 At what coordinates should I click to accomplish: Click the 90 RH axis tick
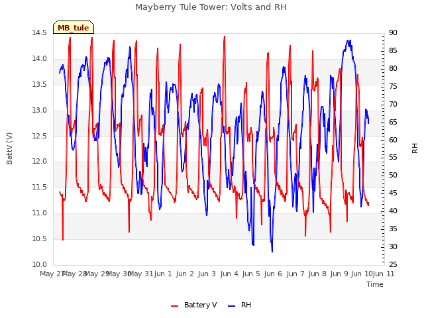click(393, 32)
